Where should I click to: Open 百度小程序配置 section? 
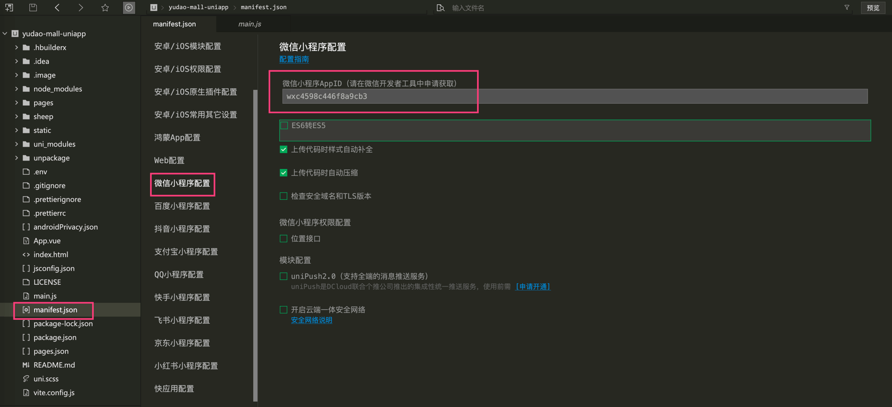(x=182, y=206)
